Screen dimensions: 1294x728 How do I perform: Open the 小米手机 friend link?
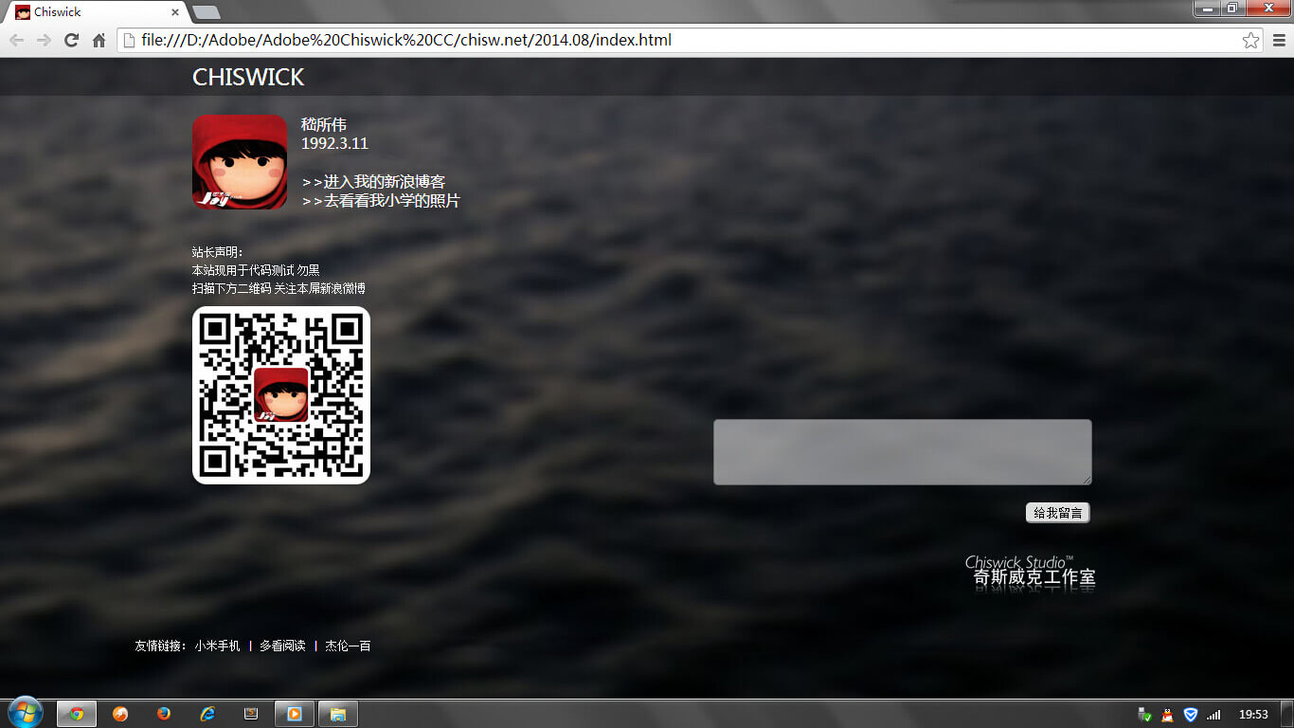[218, 646]
